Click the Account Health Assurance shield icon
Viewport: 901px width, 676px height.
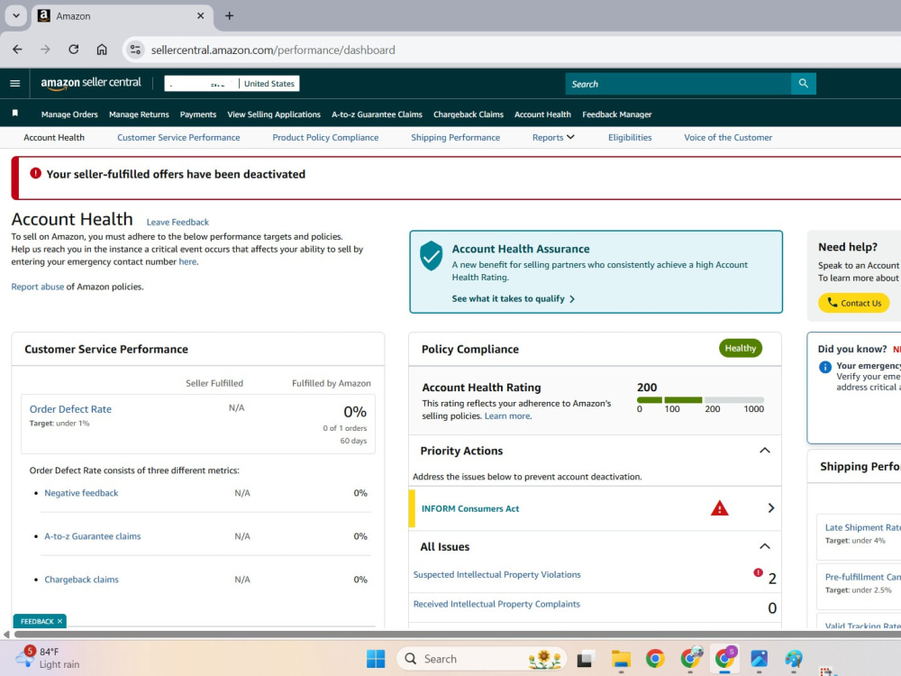pyautogui.click(x=431, y=256)
